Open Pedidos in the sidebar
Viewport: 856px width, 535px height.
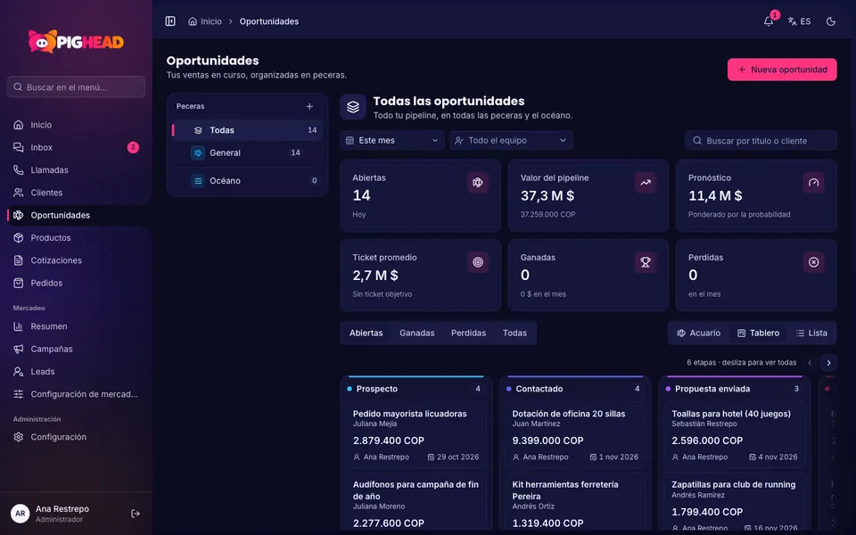click(76, 283)
